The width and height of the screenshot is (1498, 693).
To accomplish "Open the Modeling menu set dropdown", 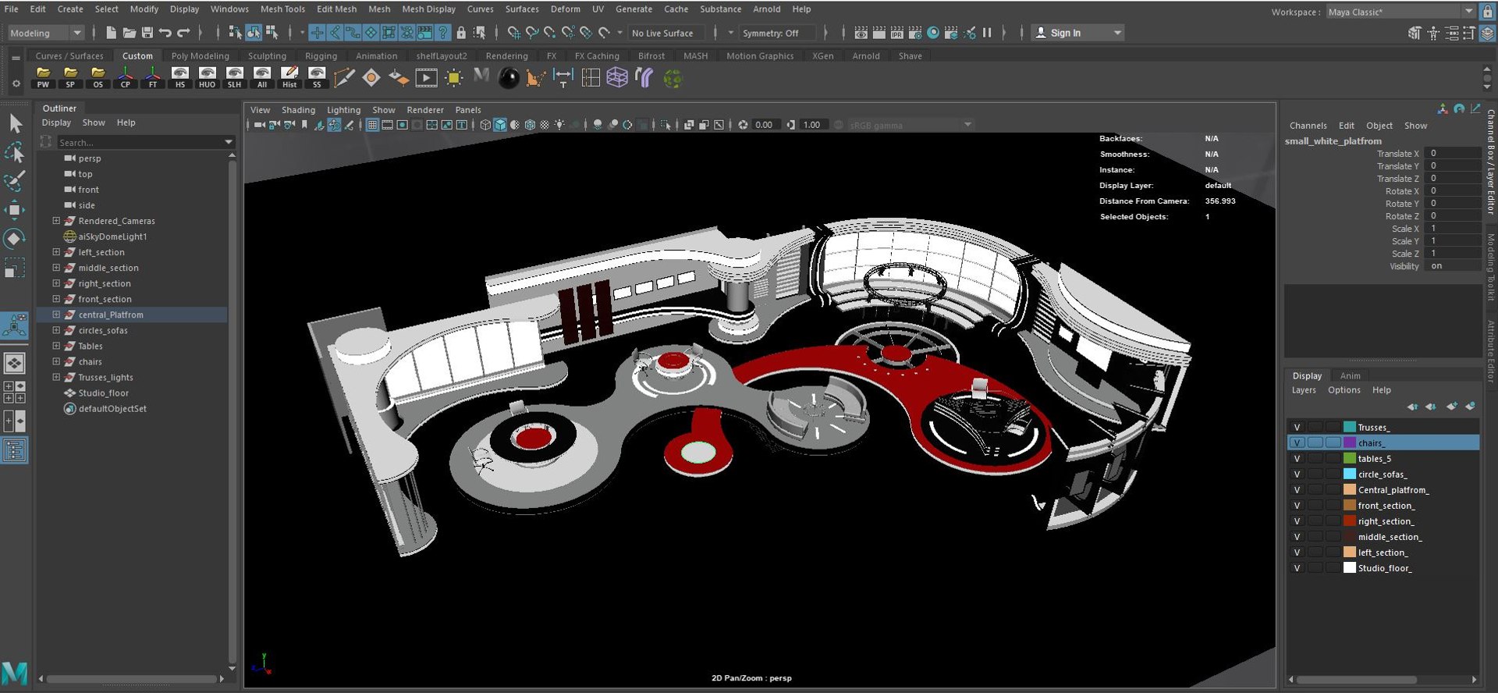I will point(46,33).
